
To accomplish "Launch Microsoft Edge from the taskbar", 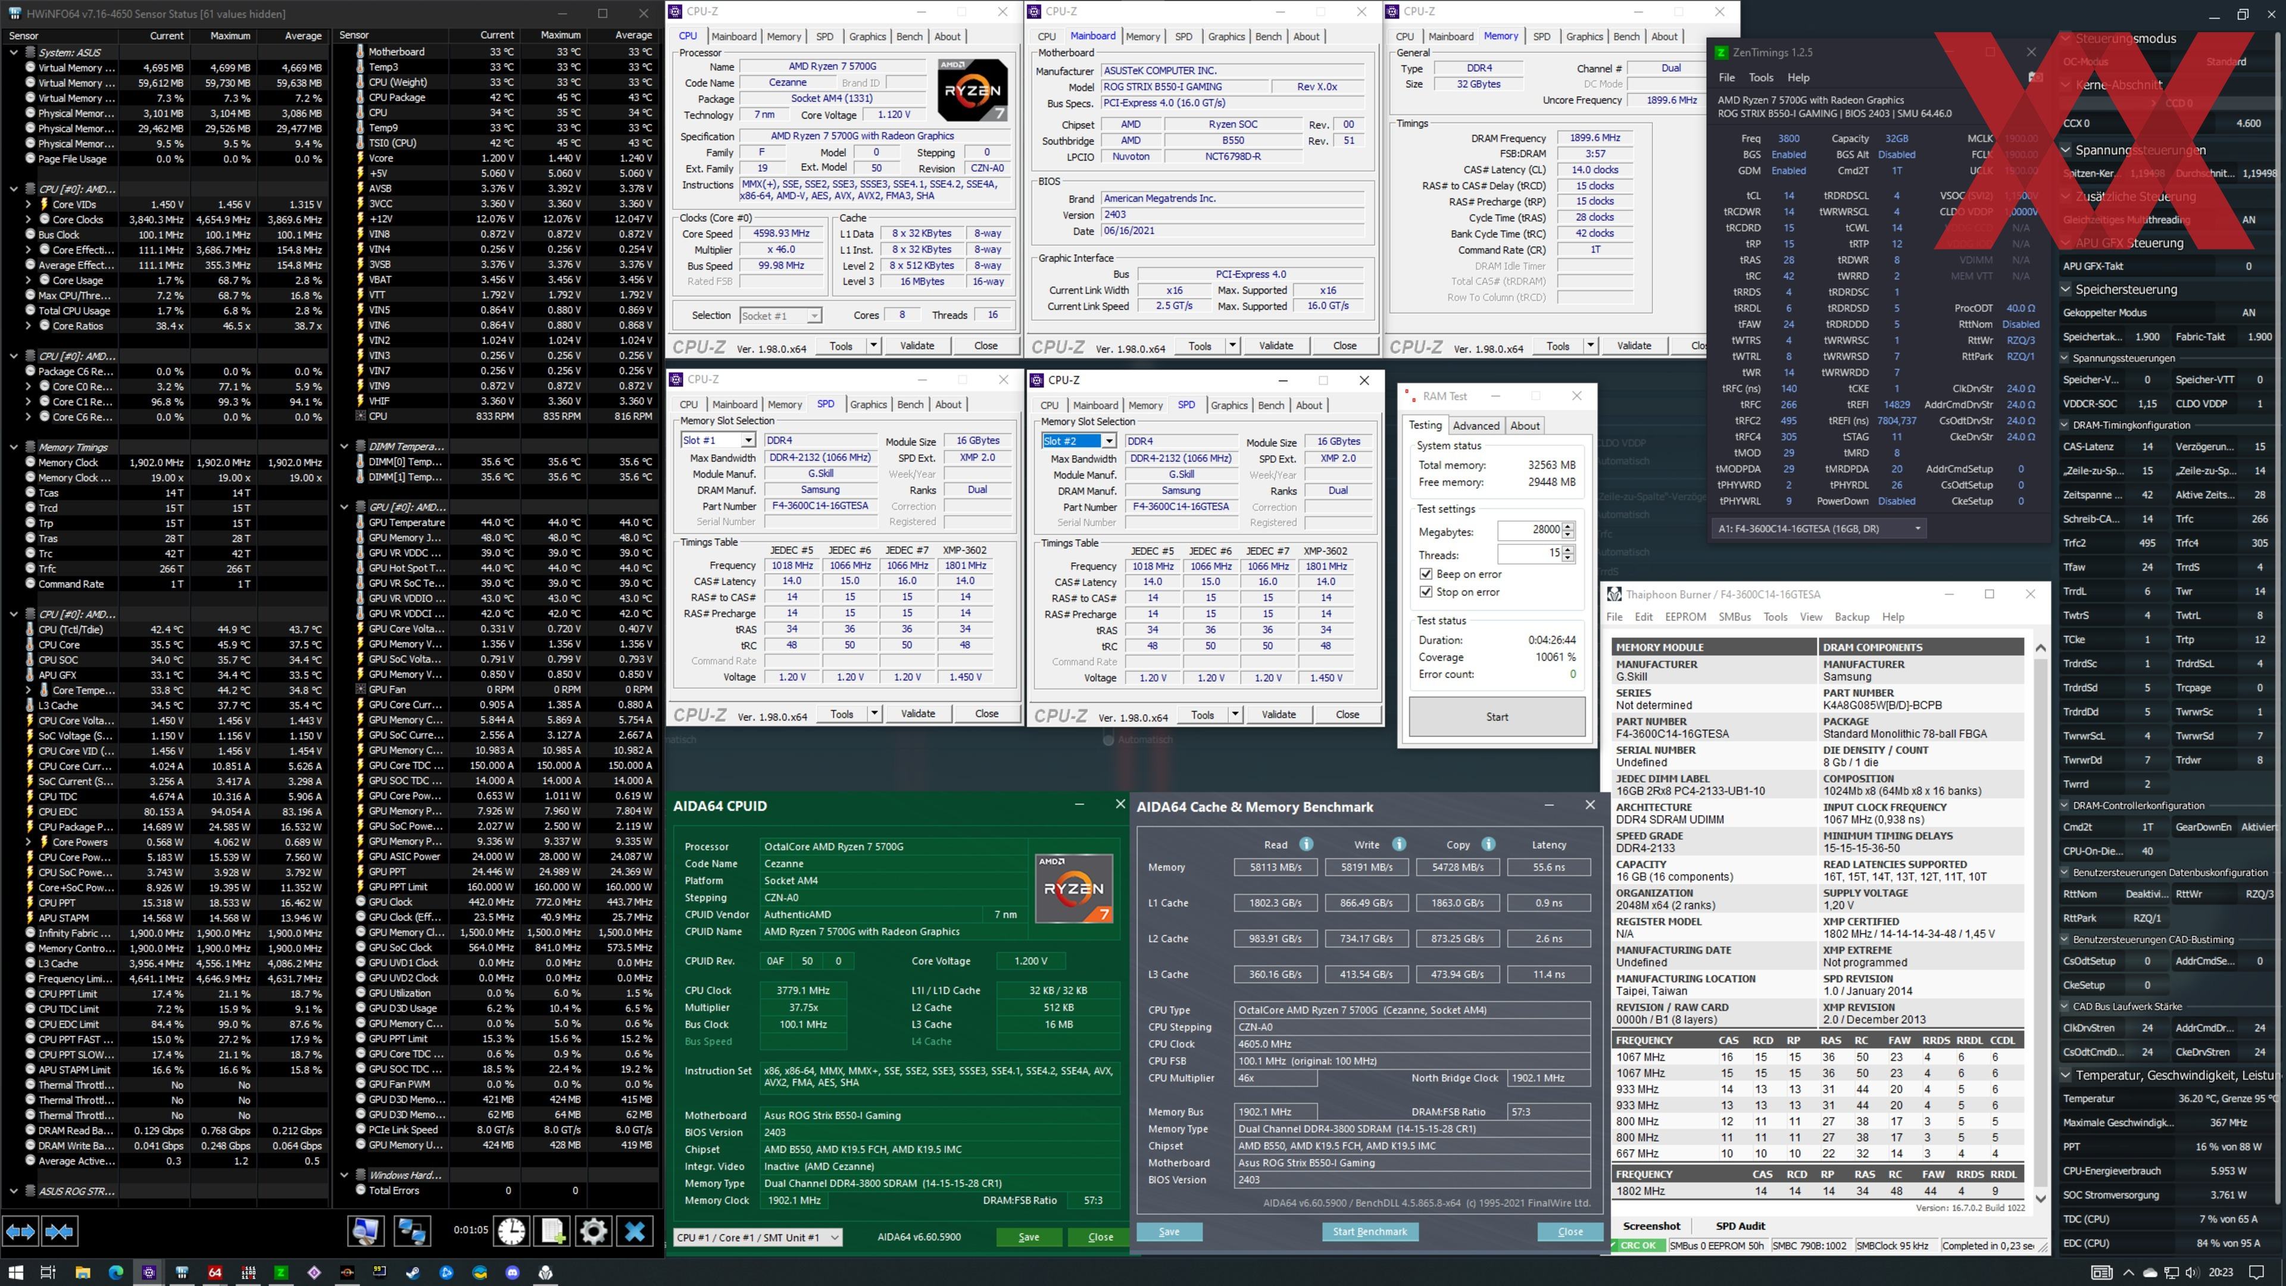I will [x=115, y=1272].
